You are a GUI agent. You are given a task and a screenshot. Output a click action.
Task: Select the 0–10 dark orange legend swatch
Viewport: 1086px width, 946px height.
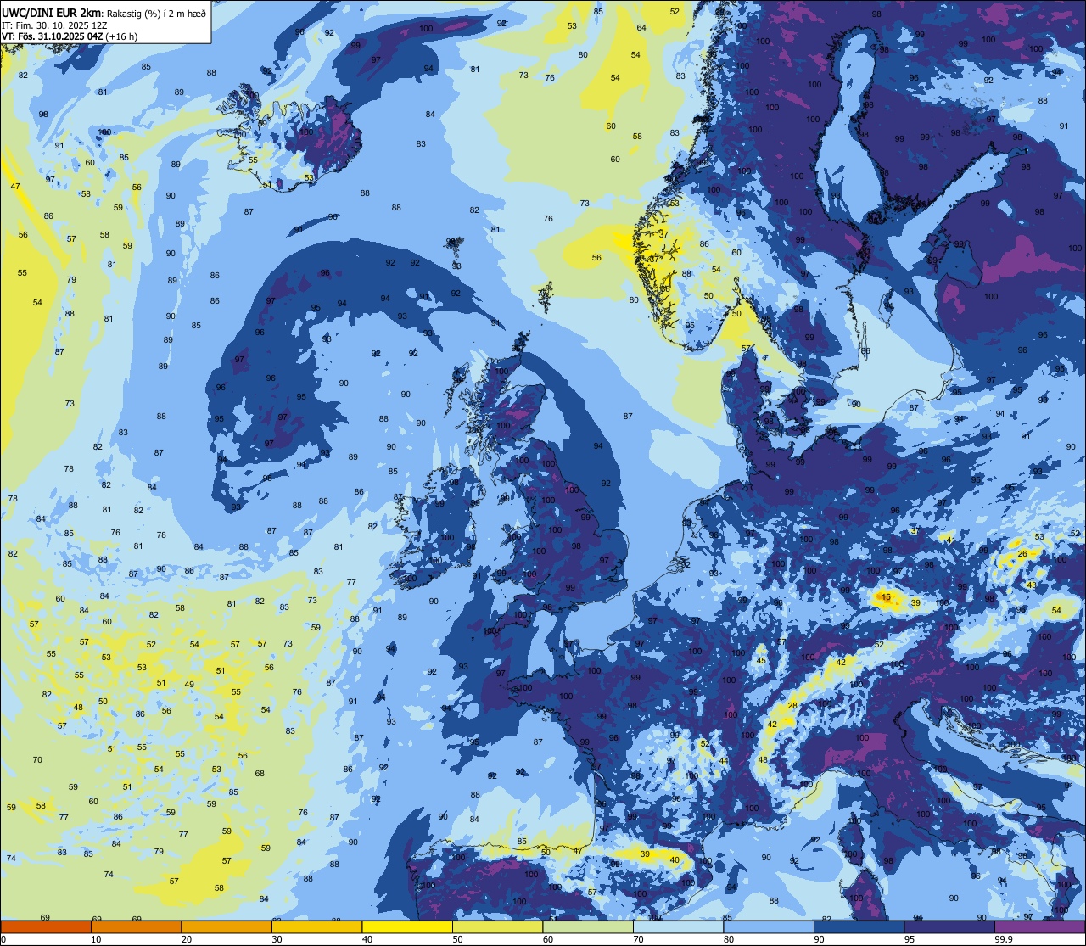tap(46, 926)
